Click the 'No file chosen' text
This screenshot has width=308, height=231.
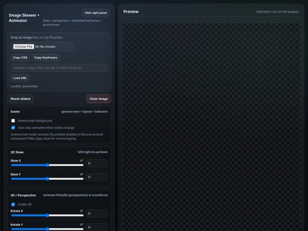[45, 47]
